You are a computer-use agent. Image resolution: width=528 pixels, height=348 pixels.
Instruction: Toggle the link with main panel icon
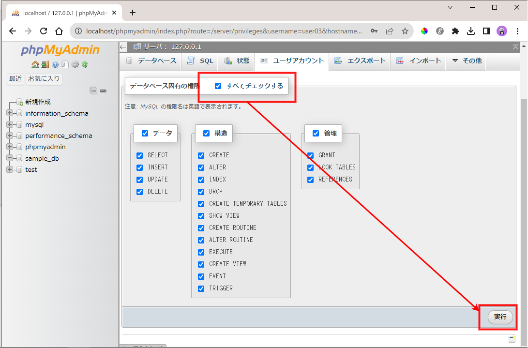[x=104, y=91]
